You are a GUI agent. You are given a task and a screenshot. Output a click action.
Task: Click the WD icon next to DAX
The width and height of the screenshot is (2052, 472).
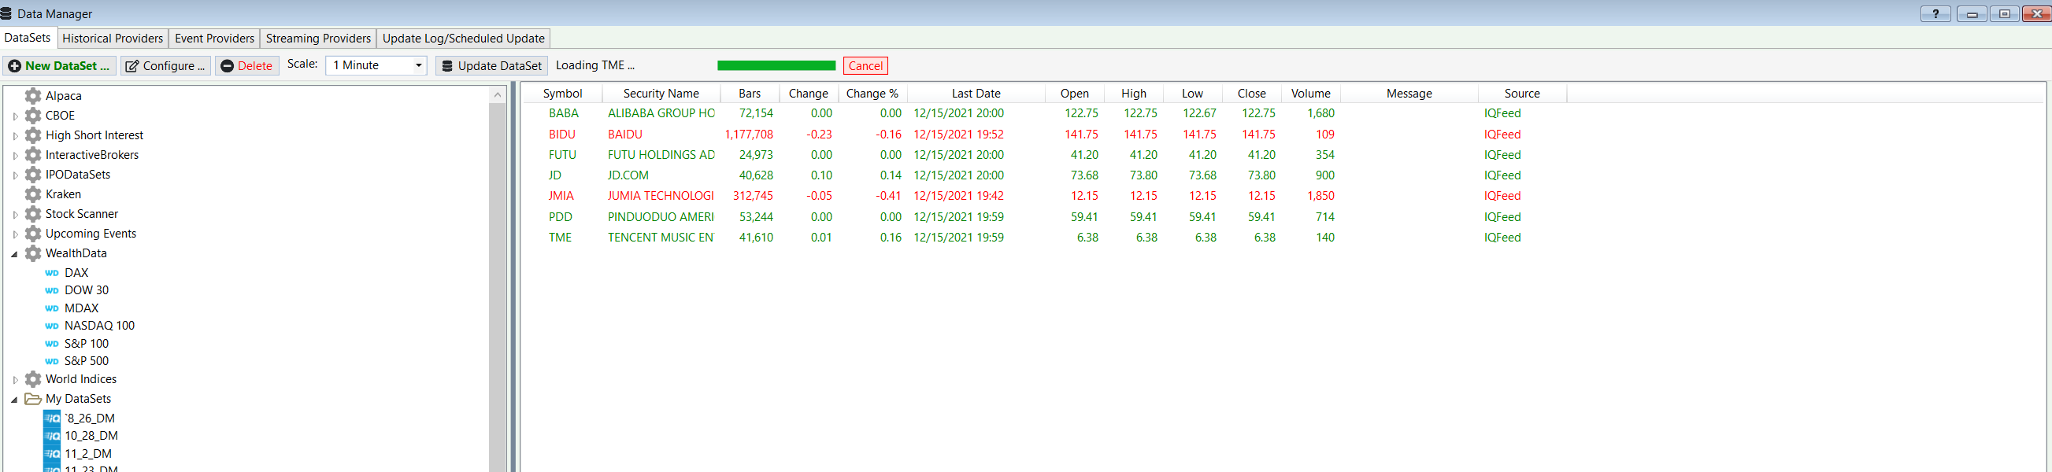52,273
